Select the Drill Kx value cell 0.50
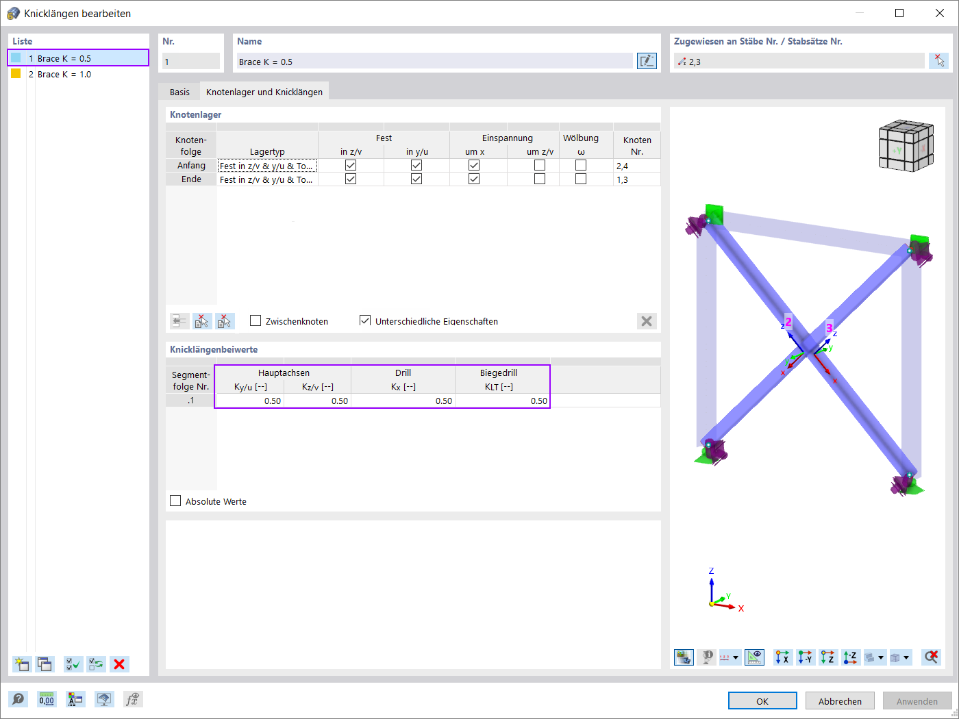The width and height of the screenshot is (959, 719). click(403, 401)
